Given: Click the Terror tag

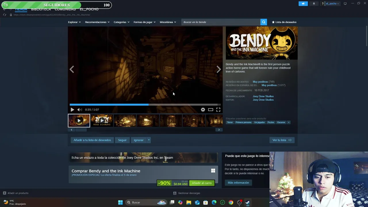Looking at the screenshot, I should tap(230, 122).
